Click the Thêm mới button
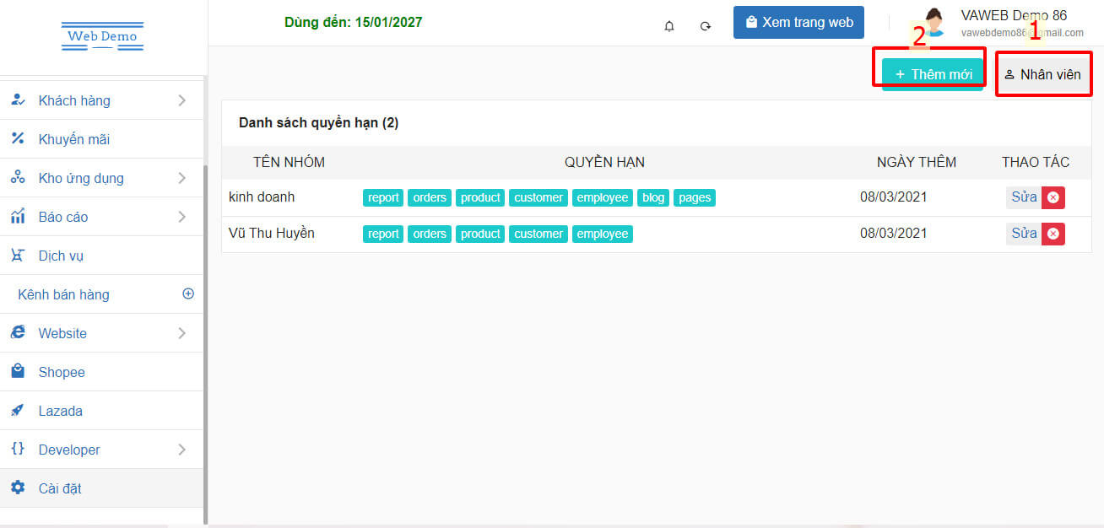This screenshot has width=1104, height=528. [933, 74]
